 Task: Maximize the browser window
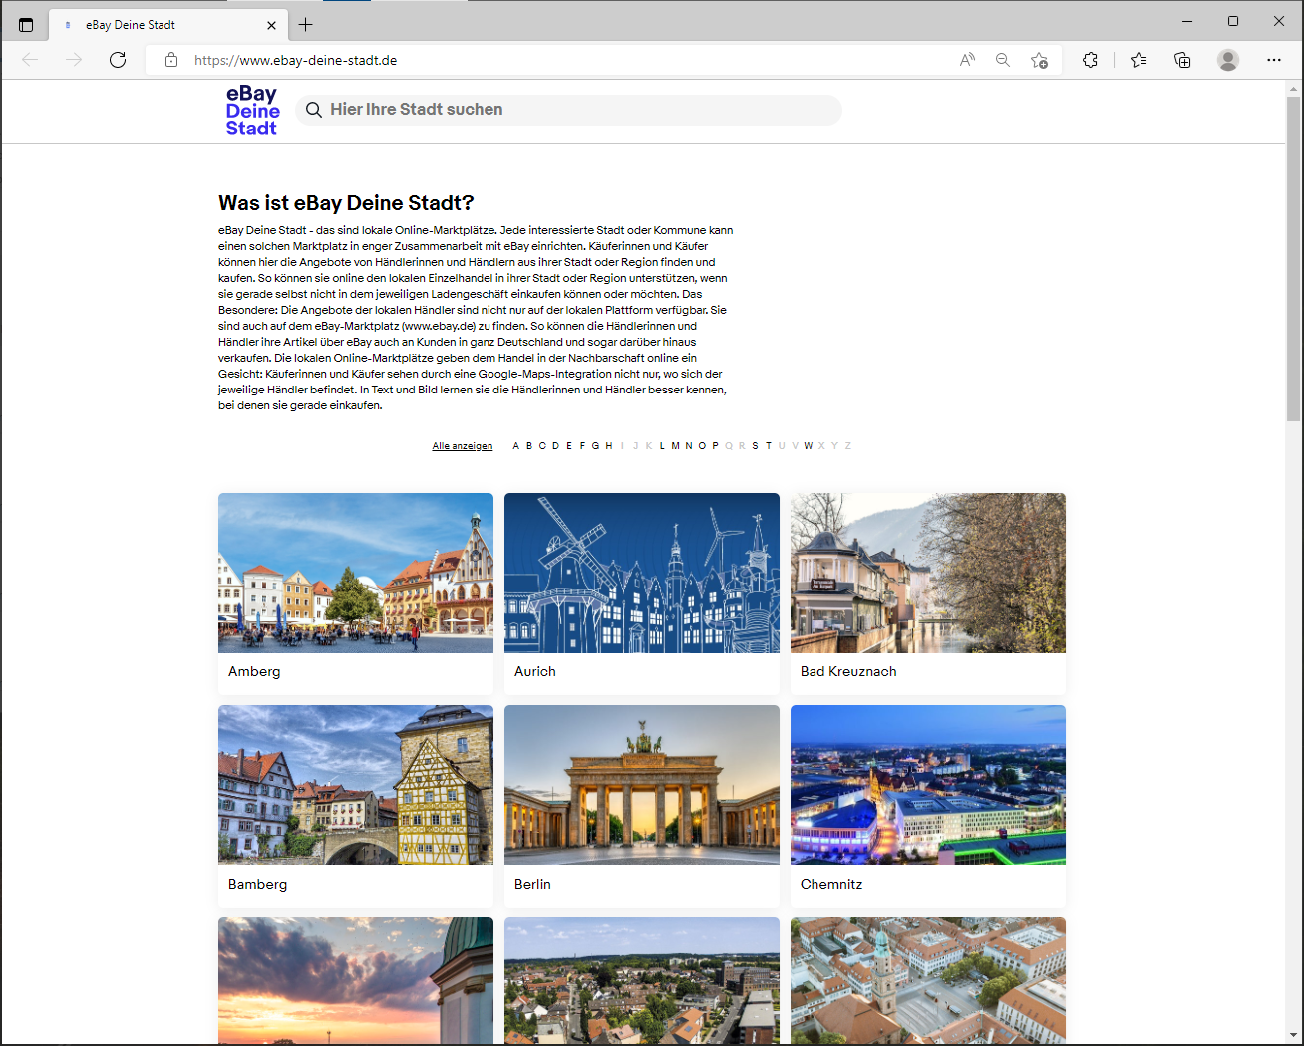coord(1233,21)
